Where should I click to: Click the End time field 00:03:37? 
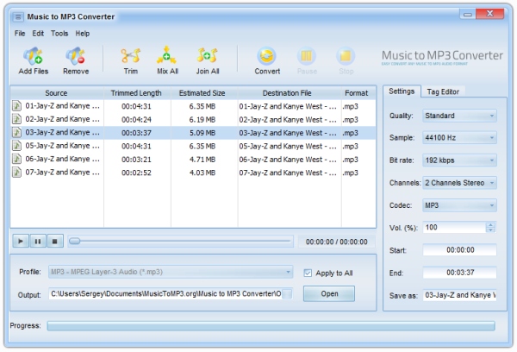459,273
